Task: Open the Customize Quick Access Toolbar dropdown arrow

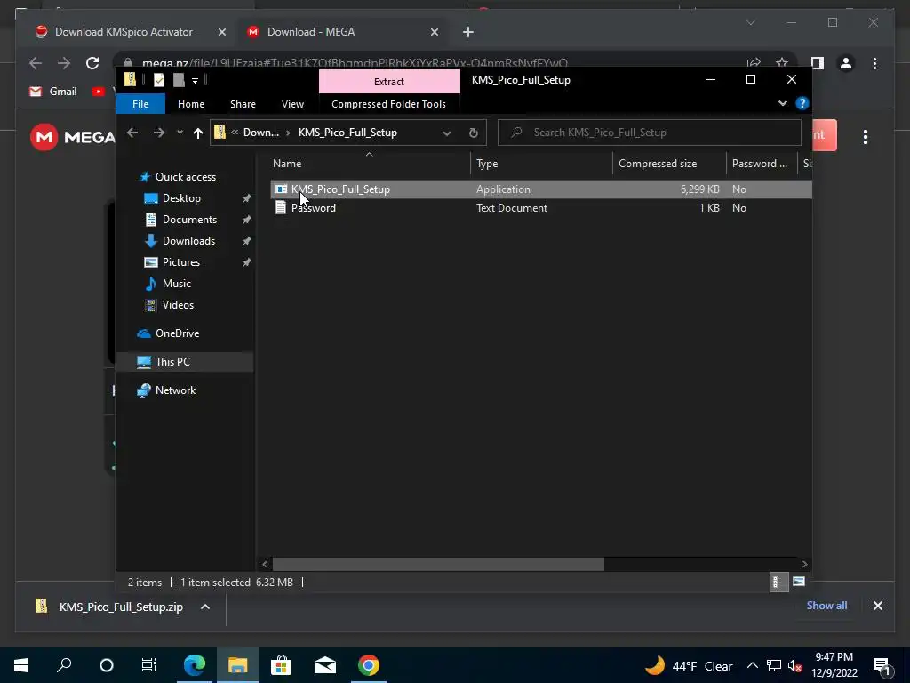Action: (x=195, y=81)
